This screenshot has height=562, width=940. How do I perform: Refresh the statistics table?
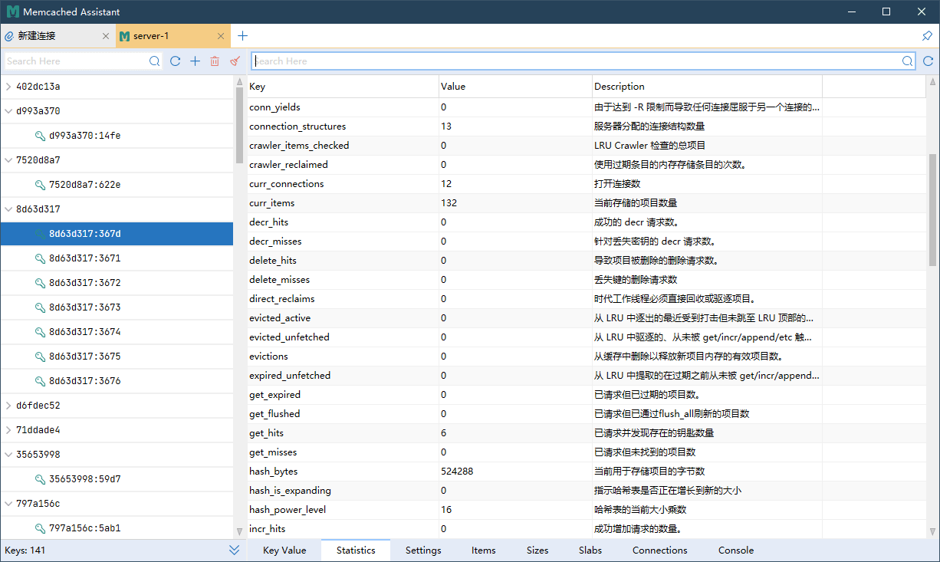928,61
